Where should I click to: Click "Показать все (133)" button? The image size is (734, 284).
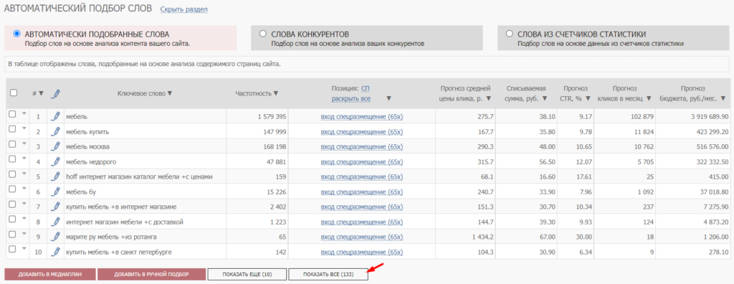point(328,274)
